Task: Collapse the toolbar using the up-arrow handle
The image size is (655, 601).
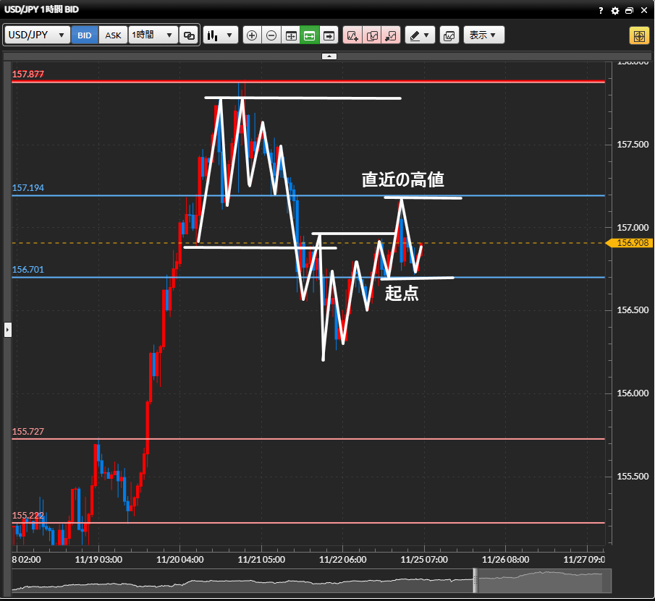Action: coord(329,56)
